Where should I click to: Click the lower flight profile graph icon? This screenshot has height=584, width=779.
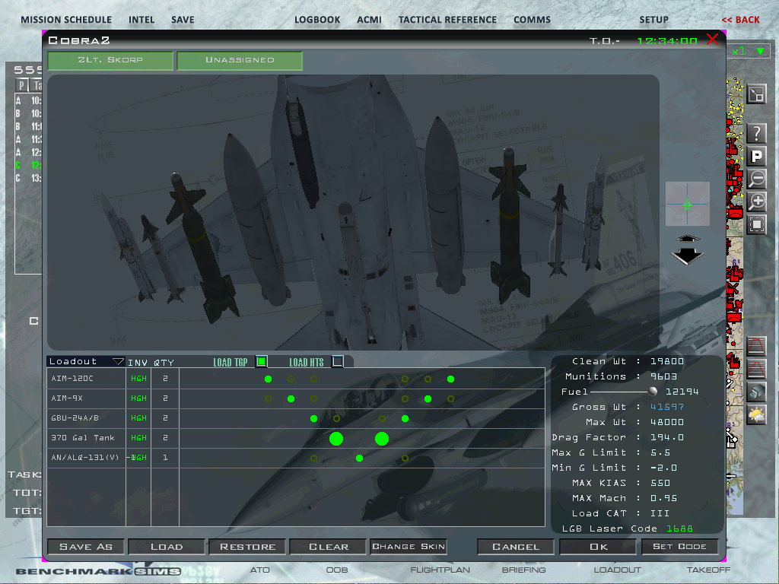coord(756,369)
